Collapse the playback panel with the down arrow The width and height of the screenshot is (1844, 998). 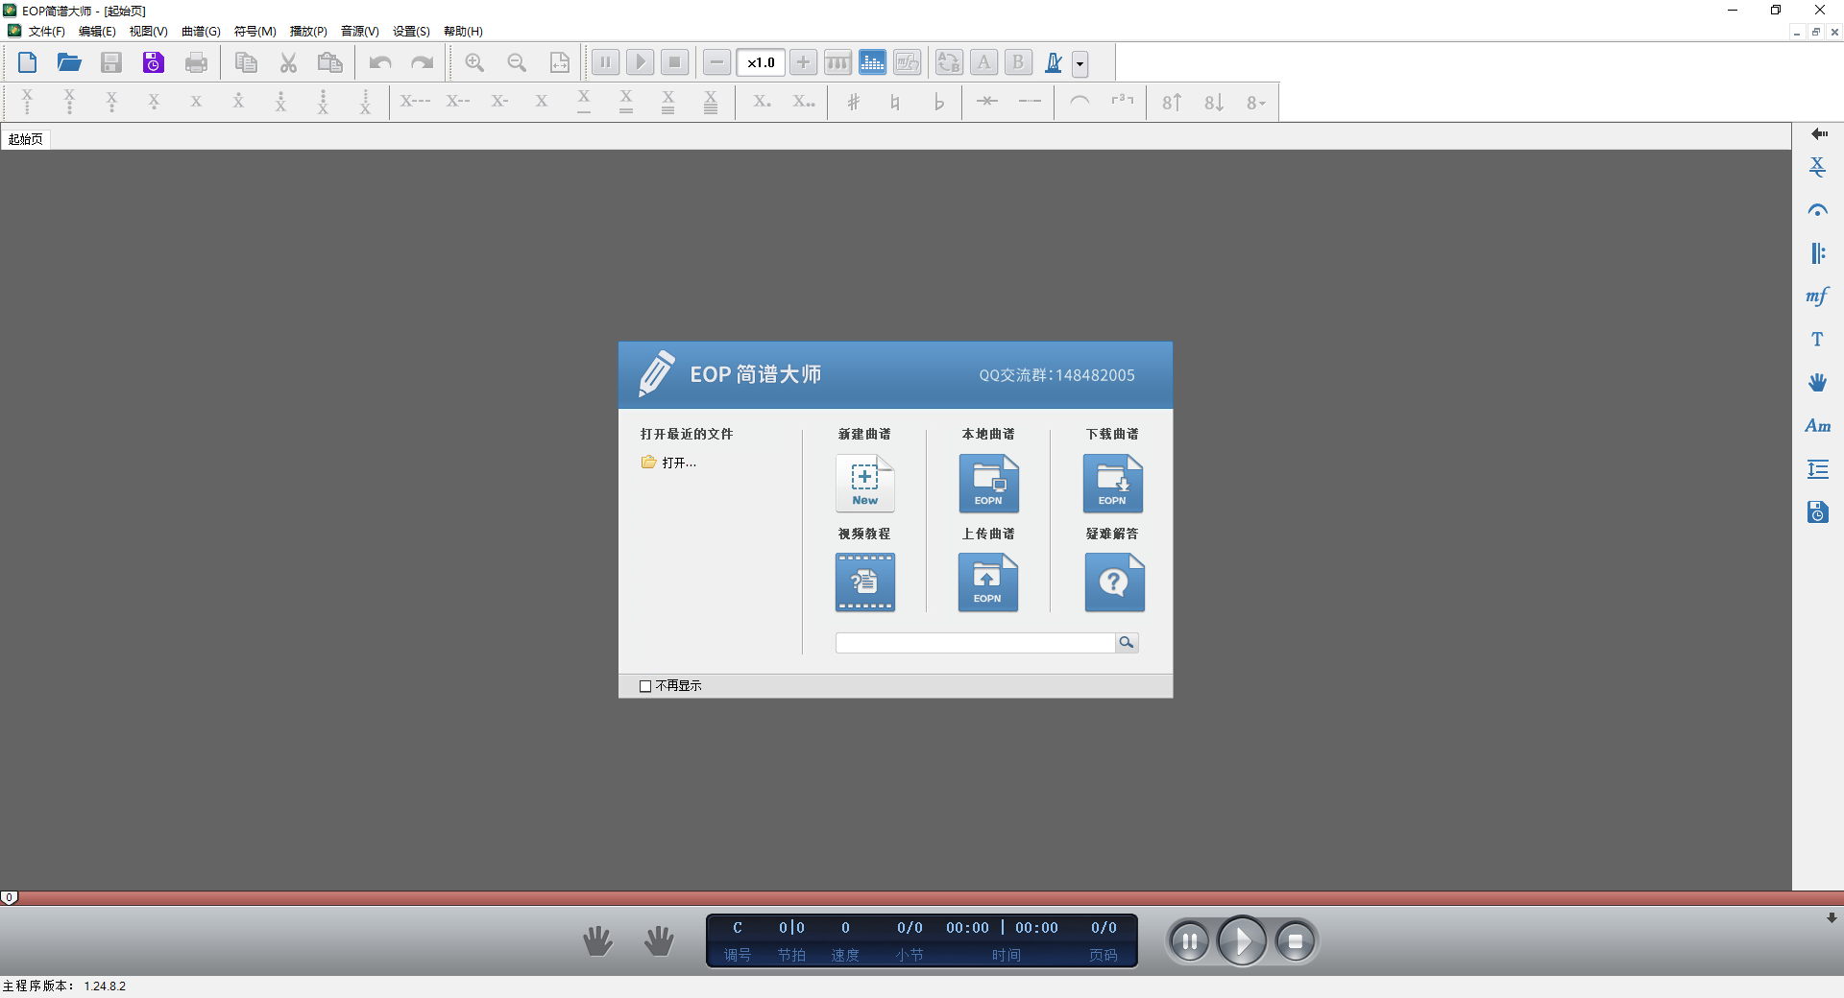(x=1832, y=918)
